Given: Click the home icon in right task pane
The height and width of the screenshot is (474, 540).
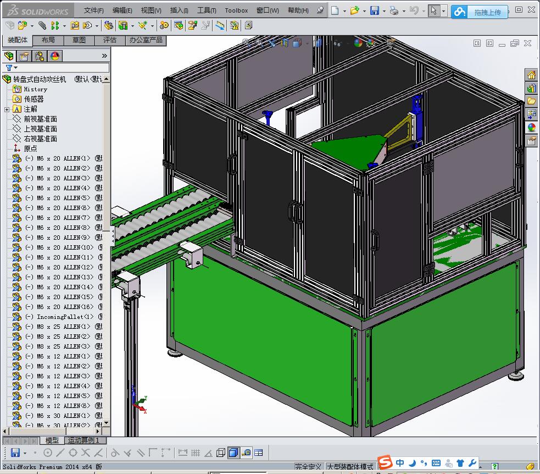Looking at the screenshot, I should pyautogui.click(x=531, y=75).
